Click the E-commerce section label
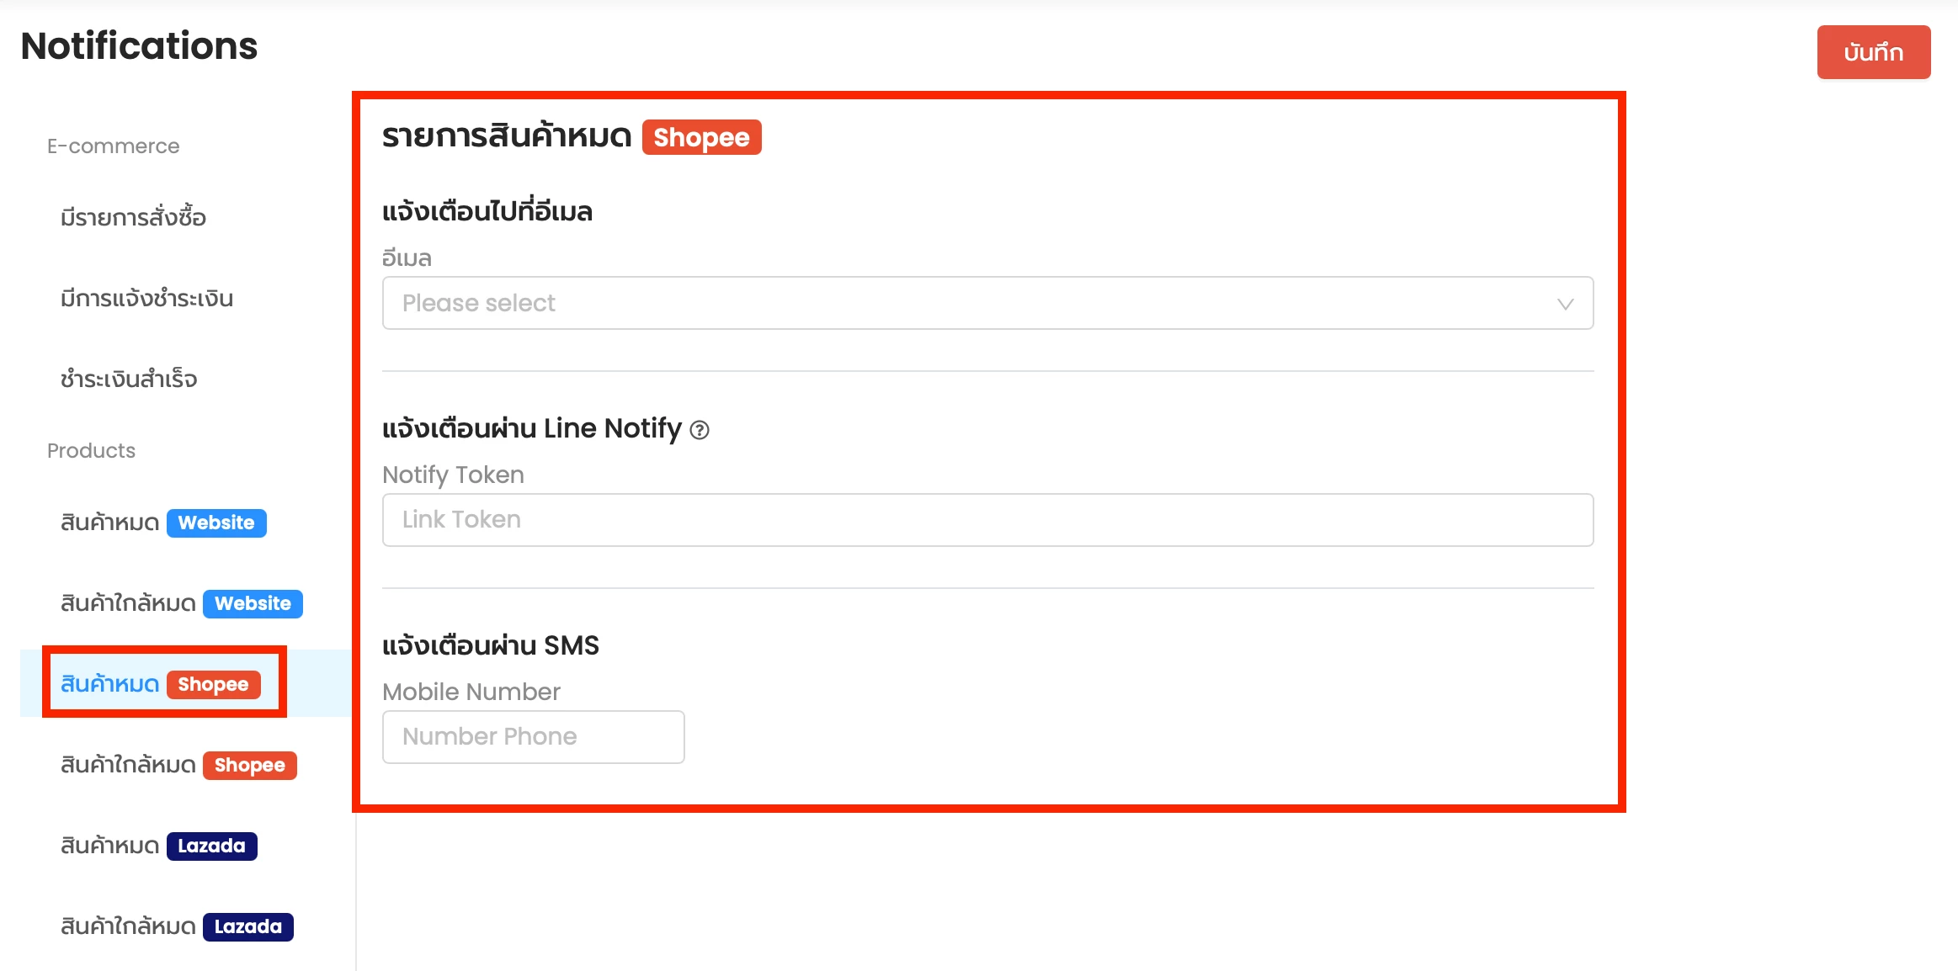The height and width of the screenshot is (971, 1958). (113, 146)
